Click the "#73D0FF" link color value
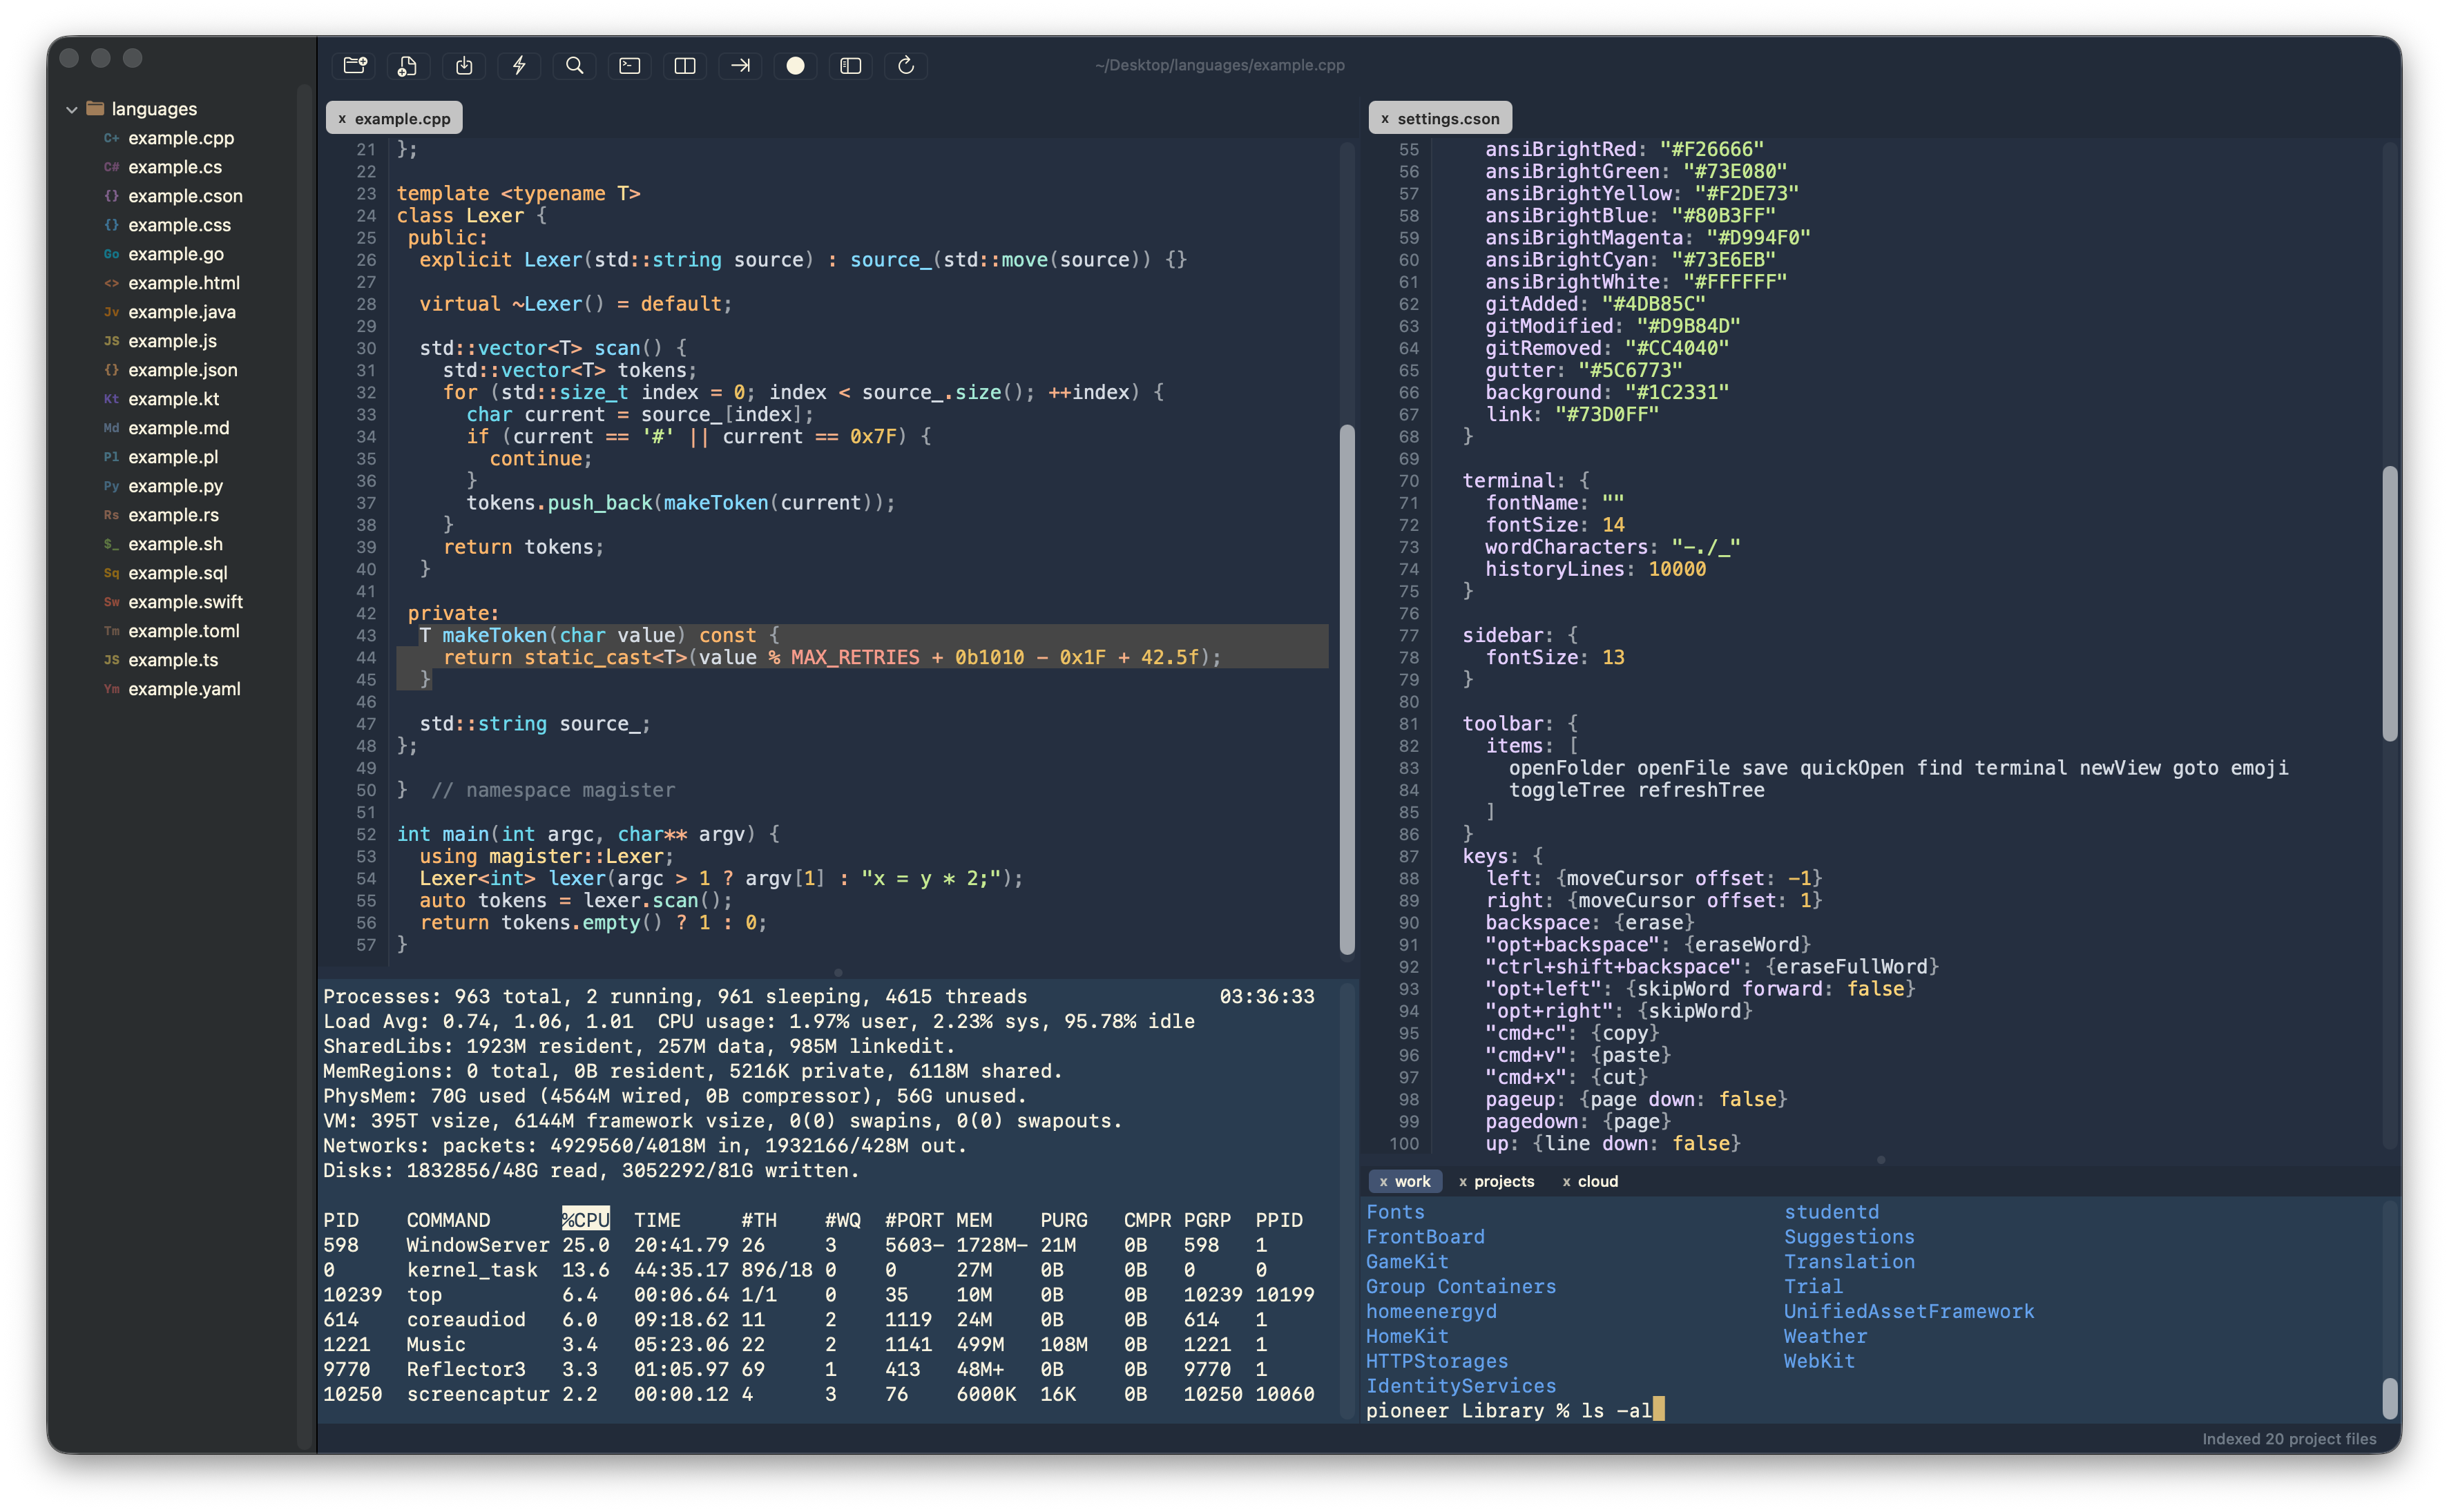Screen dimensions: 2449x1512 [x=1607, y=414]
